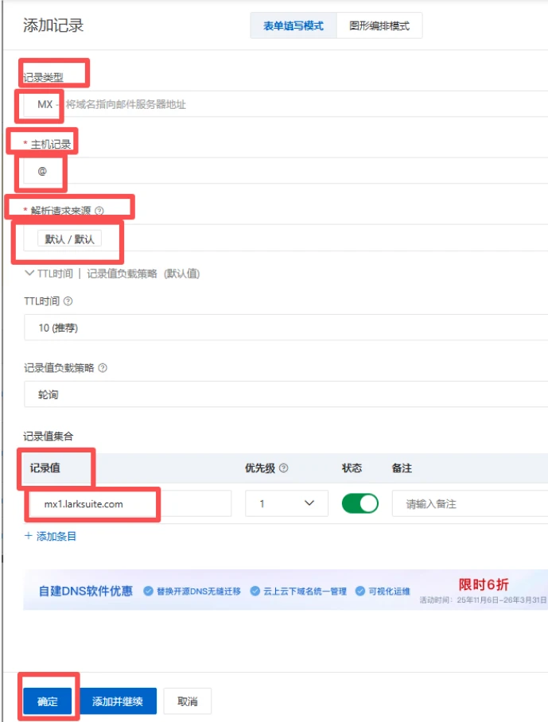
Task: Click help icon next to 解析请求来源
Action: click(99, 211)
